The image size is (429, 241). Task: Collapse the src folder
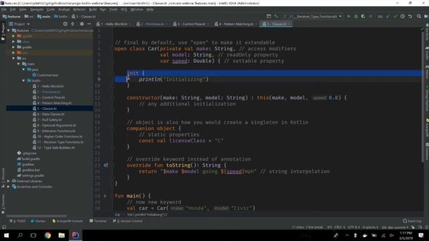pyautogui.click(x=13, y=58)
